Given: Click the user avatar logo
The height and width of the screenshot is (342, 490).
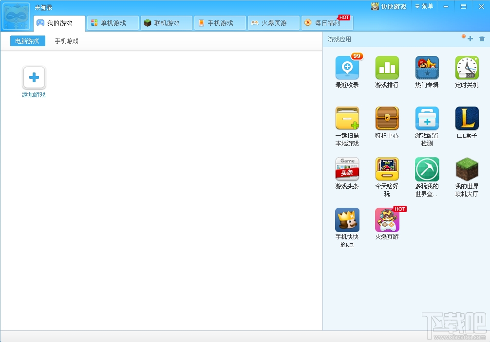Looking at the screenshot, I should [17, 16].
